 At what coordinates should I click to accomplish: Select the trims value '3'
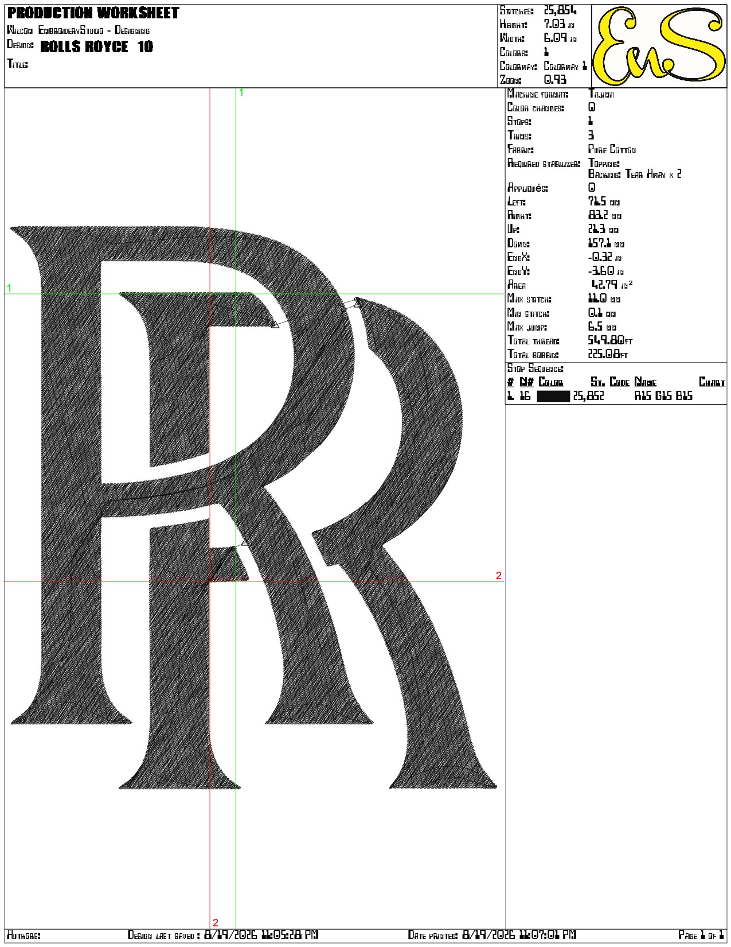tap(591, 135)
